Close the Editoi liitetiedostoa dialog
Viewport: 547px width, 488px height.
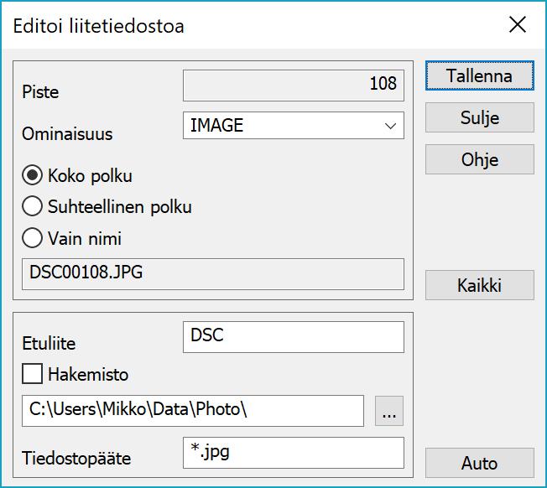point(518,25)
